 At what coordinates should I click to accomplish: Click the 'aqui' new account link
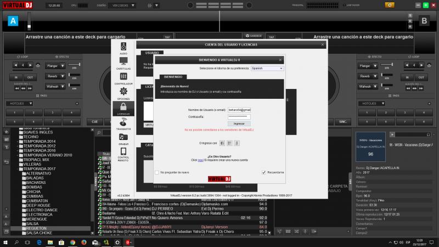200,160
